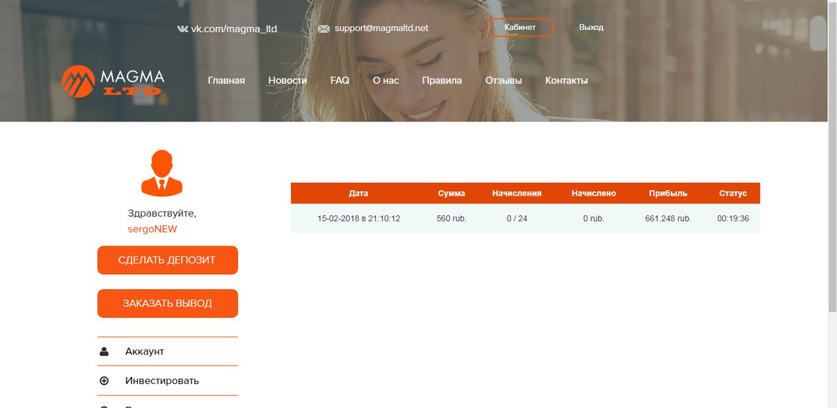Click the Статус column header

pos(733,193)
